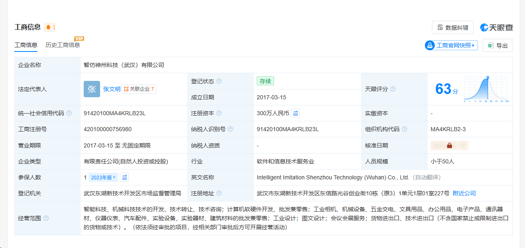Switch to the 历史工商信息 tab
This screenshot has height=248, width=525.
coord(63,45)
